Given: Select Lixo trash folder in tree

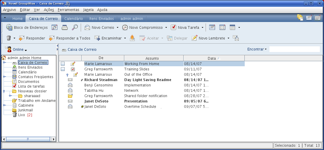Looking at the screenshot, I should coord(21,115).
